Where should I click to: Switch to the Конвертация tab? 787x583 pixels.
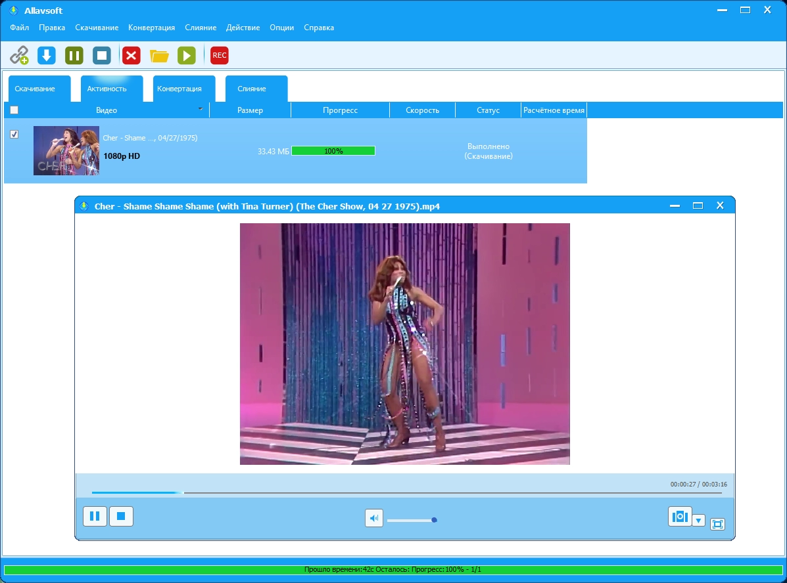coord(183,89)
